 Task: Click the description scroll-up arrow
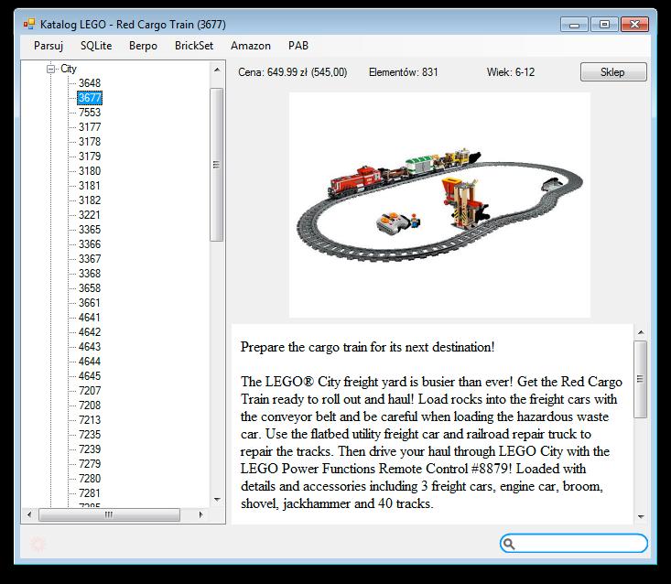pos(641,332)
